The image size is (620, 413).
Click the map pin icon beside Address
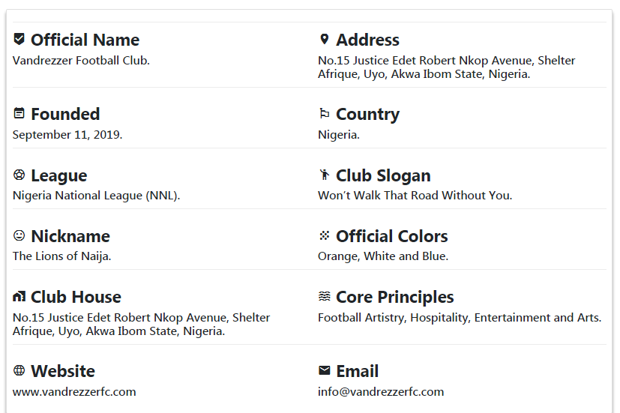point(324,39)
